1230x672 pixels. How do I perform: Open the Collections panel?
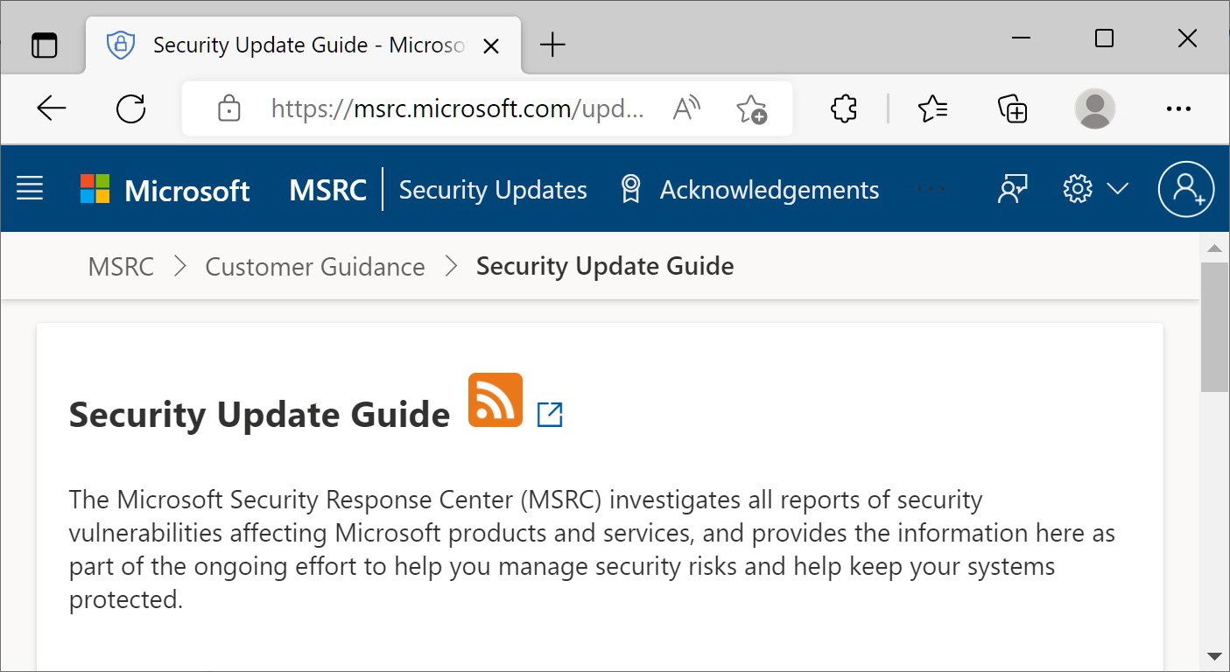coord(1013,108)
